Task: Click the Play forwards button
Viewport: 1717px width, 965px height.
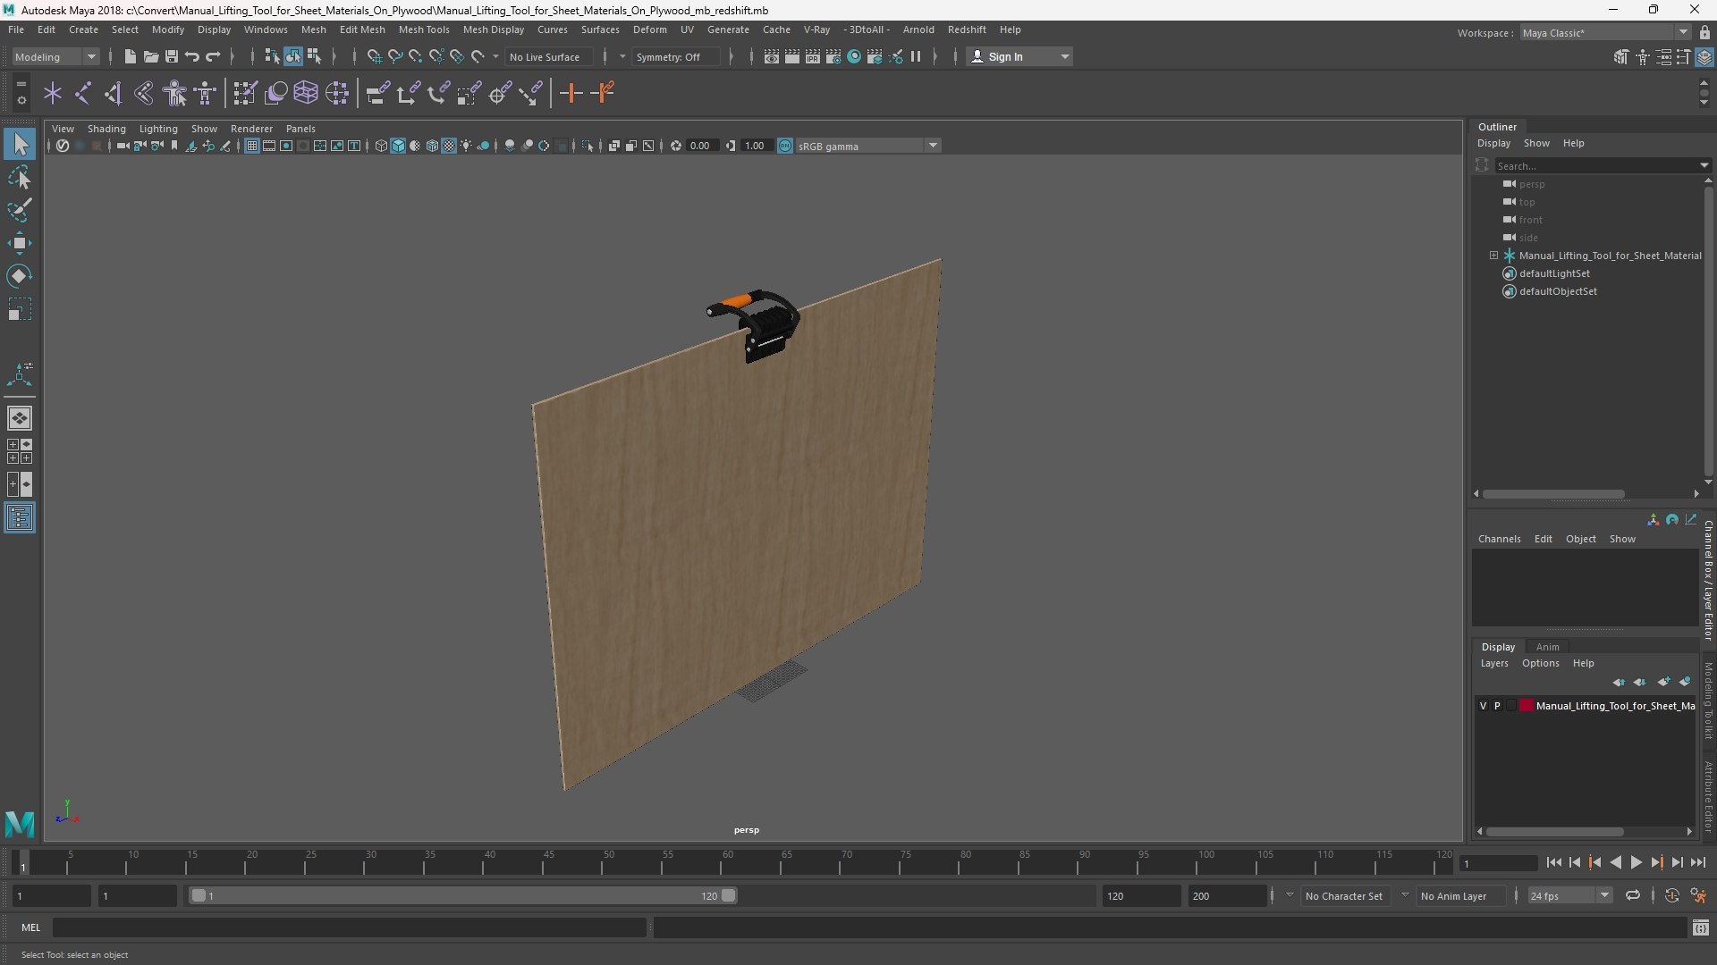Action: [1636, 862]
